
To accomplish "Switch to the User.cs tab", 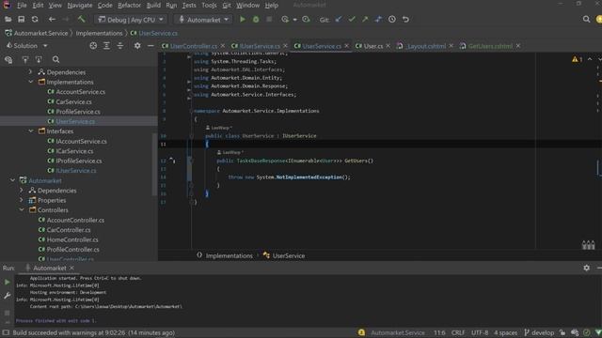I will pos(373,46).
